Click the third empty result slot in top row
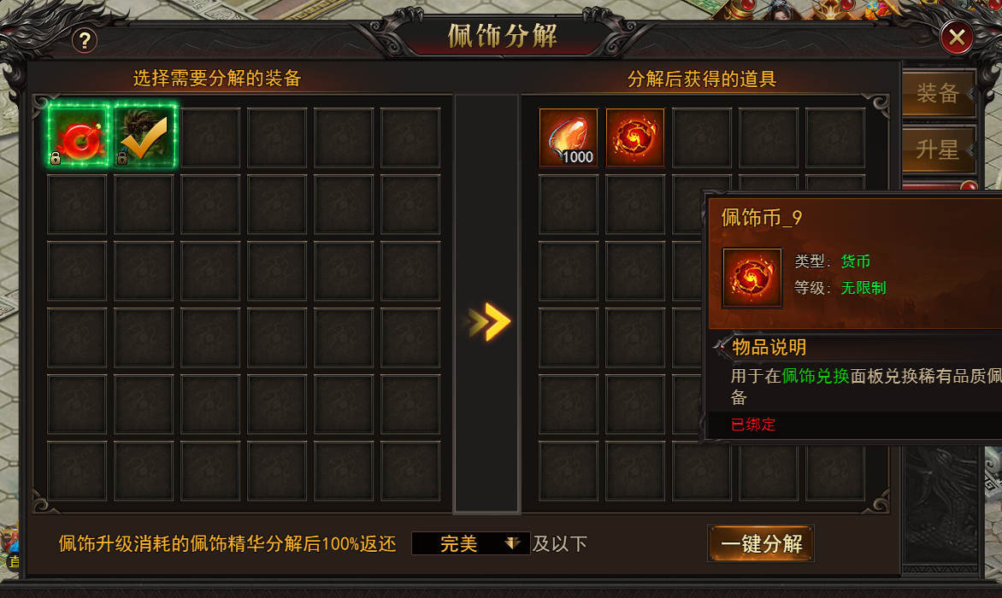1002x598 pixels. (x=834, y=138)
